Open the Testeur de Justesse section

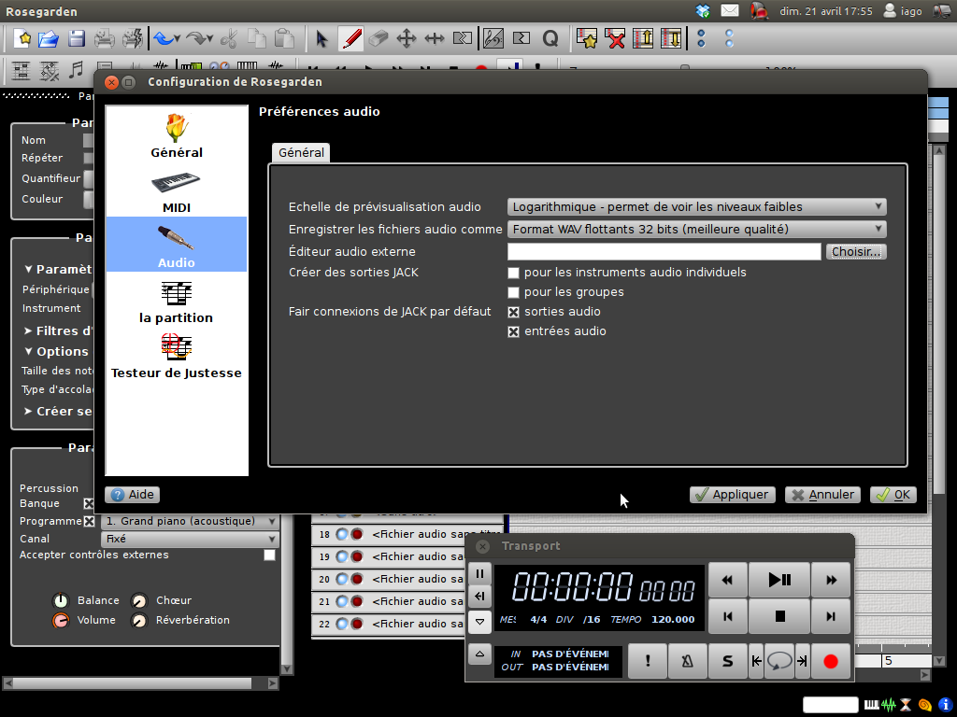[x=177, y=357]
